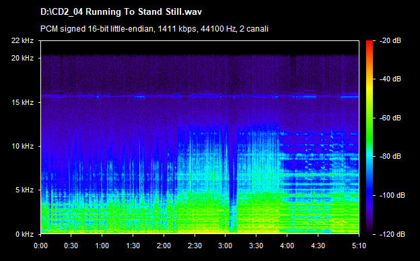Screen dimensions: 420x261
Task: Click the '-80 dB' legend label
Action: click(390, 156)
